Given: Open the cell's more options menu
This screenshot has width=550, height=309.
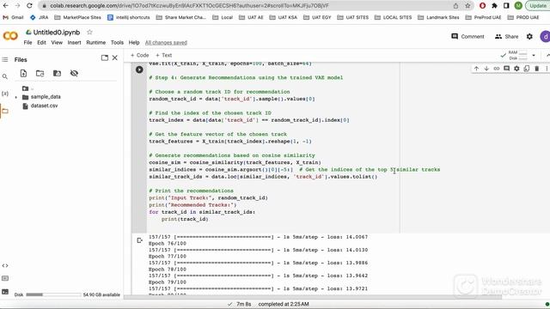Looking at the screenshot, I should [547, 69].
